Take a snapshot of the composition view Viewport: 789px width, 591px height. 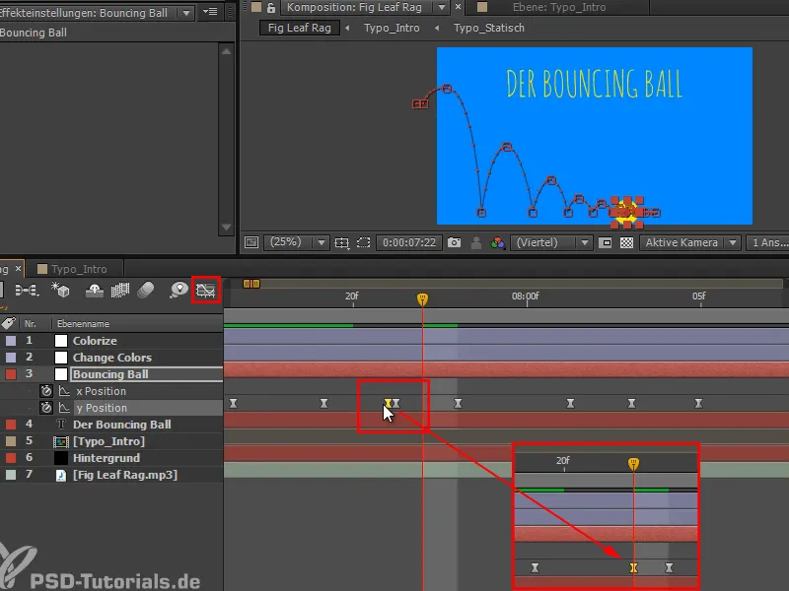pos(453,242)
